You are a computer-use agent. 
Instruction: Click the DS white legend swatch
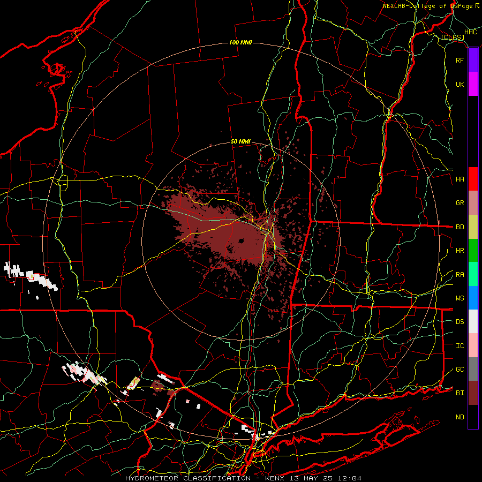tap(473, 321)
